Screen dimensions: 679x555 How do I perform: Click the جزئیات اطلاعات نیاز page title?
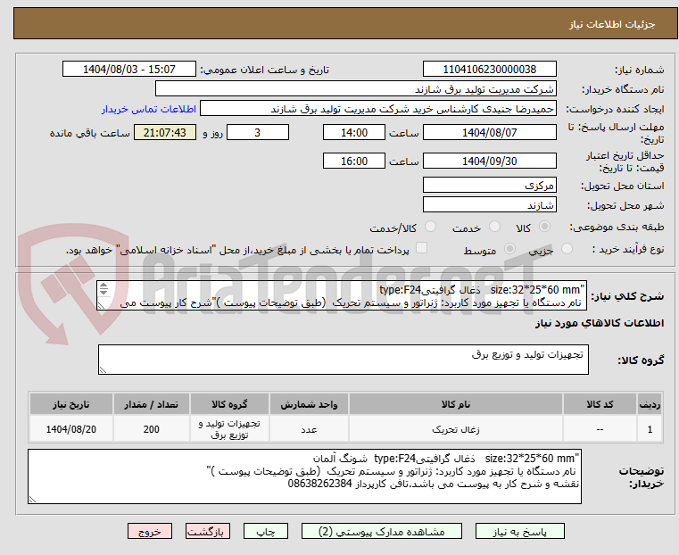tap(612, 24)
